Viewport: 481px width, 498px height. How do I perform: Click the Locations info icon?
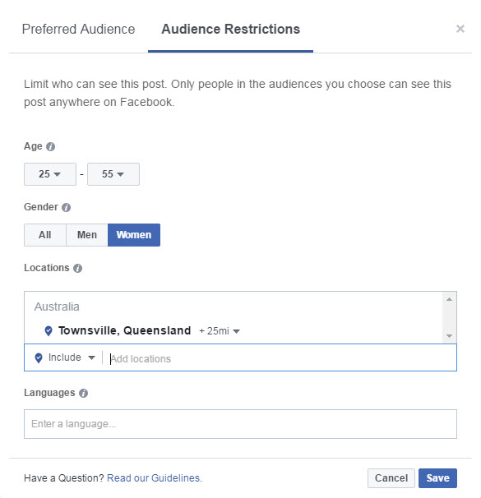click(78, 269)
